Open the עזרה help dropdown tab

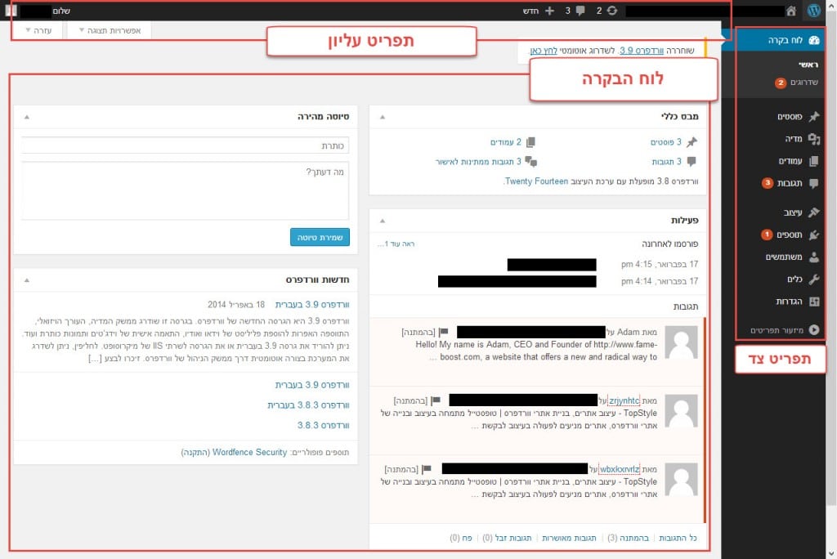point(39,30)
